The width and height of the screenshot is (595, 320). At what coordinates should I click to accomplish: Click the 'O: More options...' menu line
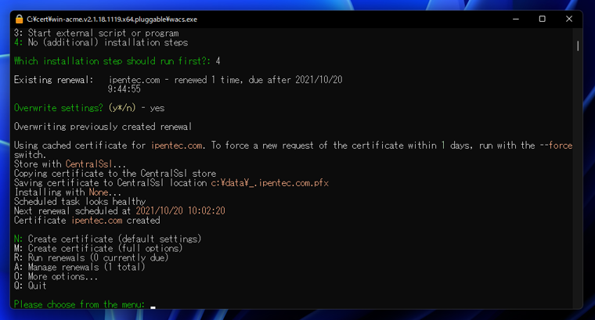point(56,276)
